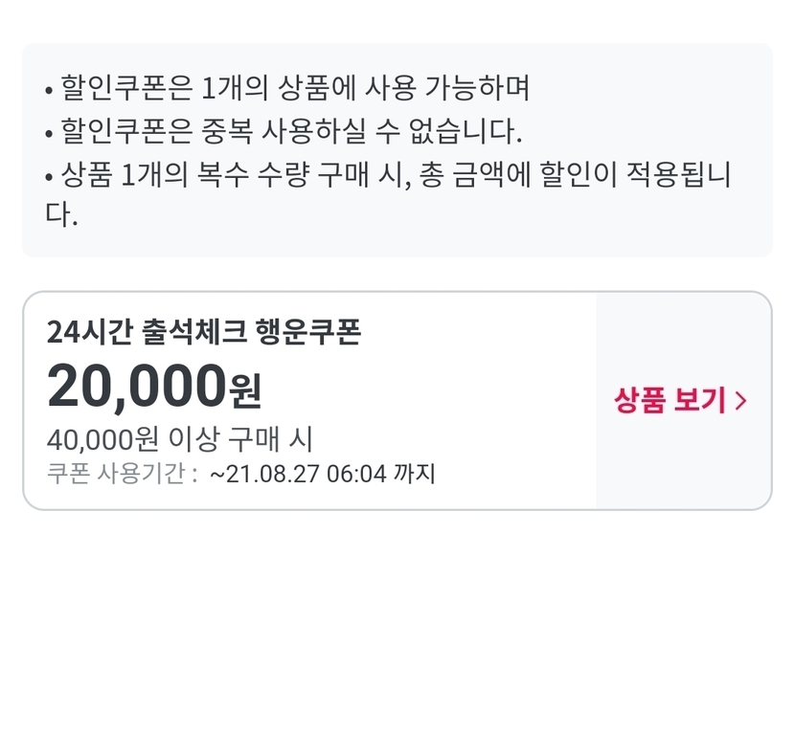The image size is (795, 733).
Task: Click the large 20,000 discount amount
Action: (136, 386)
